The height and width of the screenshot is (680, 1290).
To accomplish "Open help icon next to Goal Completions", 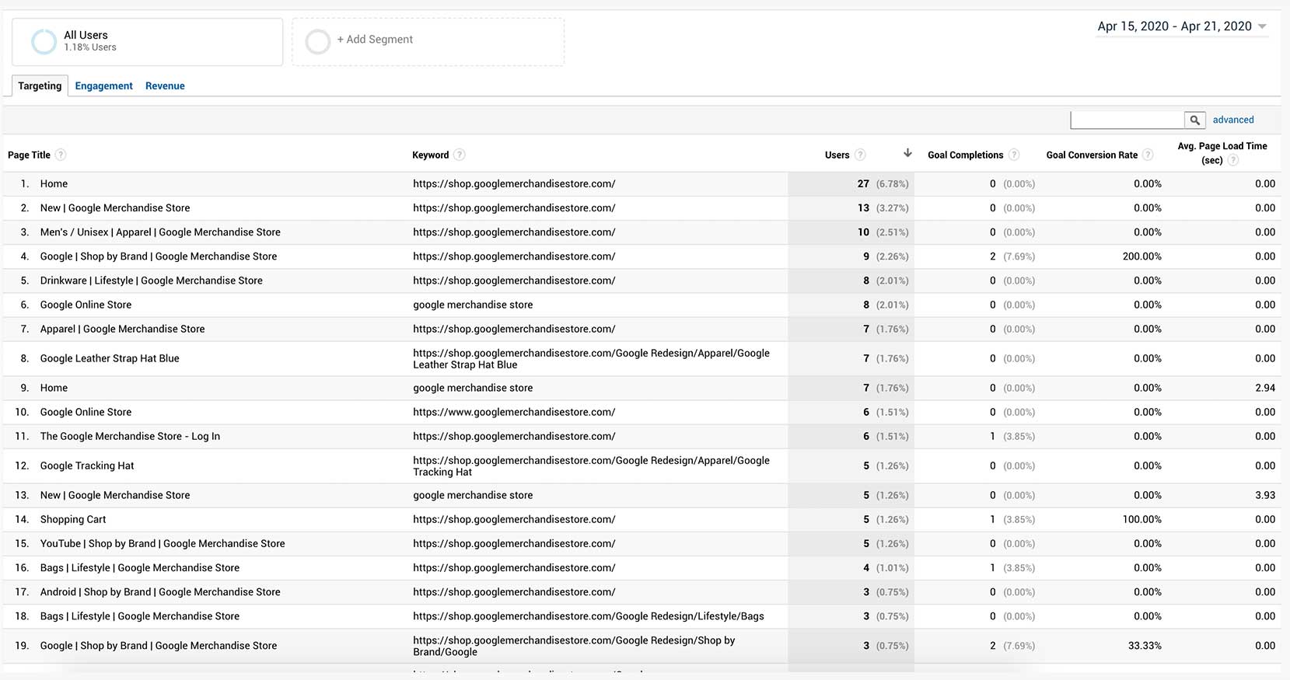I will tap(1014, 155).
